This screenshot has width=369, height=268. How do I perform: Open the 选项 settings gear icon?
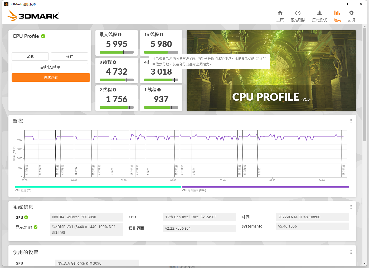pyautogui.click(x=351, y=16)
